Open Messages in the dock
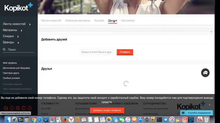This screenshot has width=220, height=123. [115, 120]
